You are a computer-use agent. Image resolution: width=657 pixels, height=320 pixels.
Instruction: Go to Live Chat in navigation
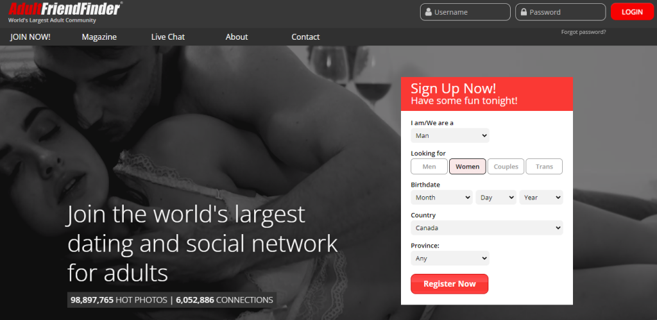point(168,37)
